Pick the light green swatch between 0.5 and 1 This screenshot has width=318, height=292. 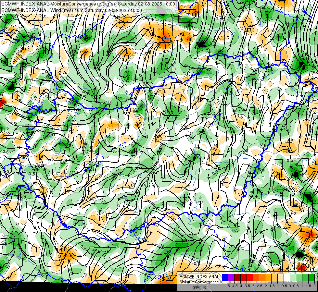(x=299, y=278)
